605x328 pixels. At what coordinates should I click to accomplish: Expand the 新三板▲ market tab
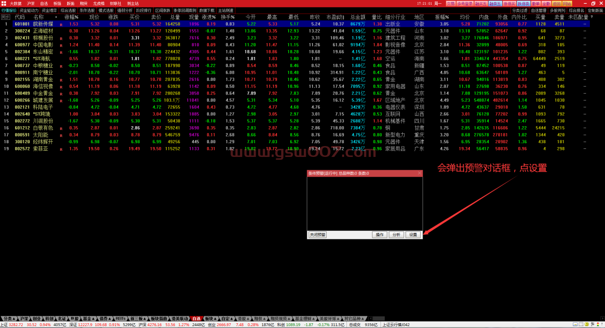click(x=138, y=319)
